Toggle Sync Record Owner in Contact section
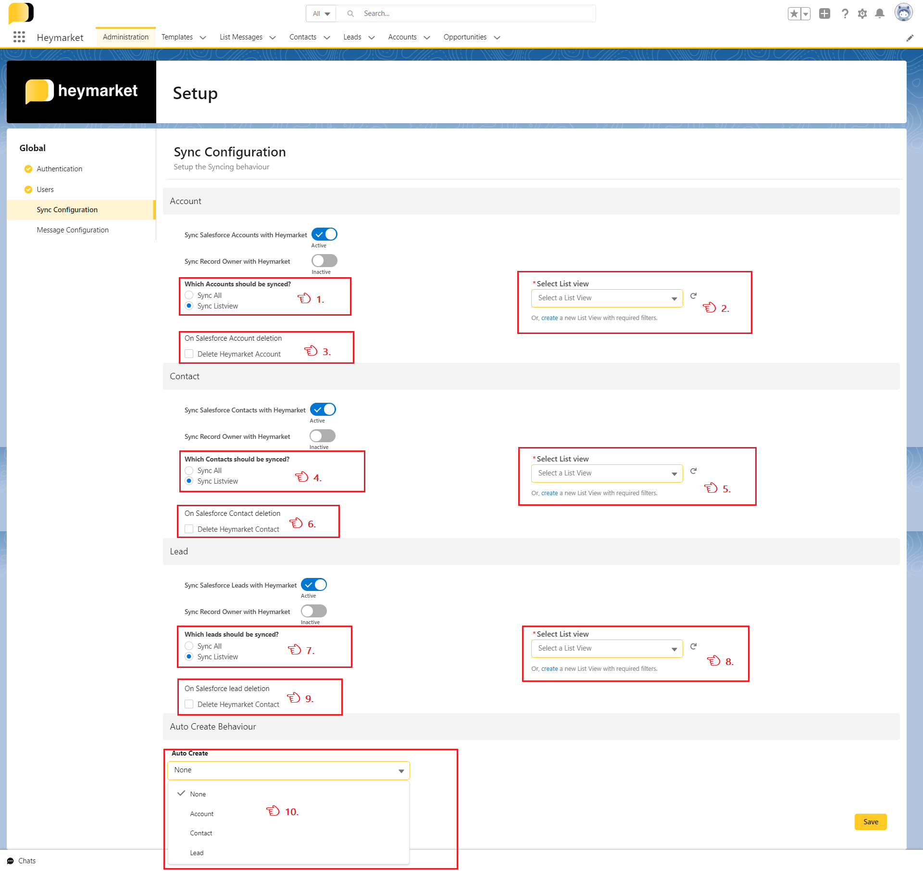 [x=323, y=436]
